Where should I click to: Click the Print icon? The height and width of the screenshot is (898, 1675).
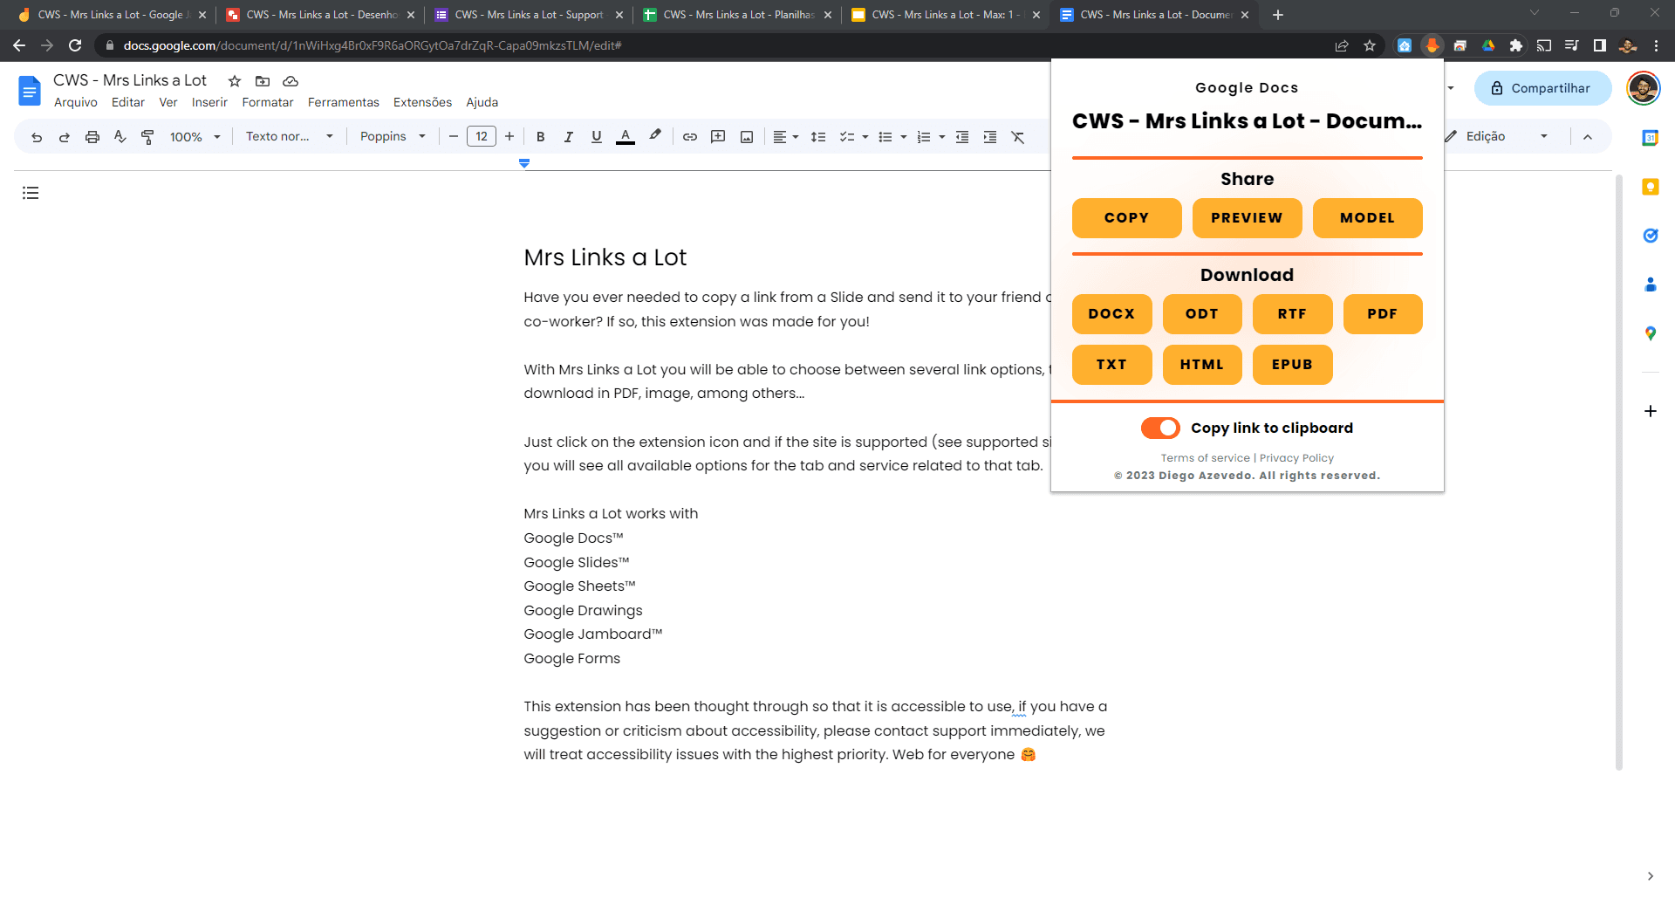click(x=92, y=137)
